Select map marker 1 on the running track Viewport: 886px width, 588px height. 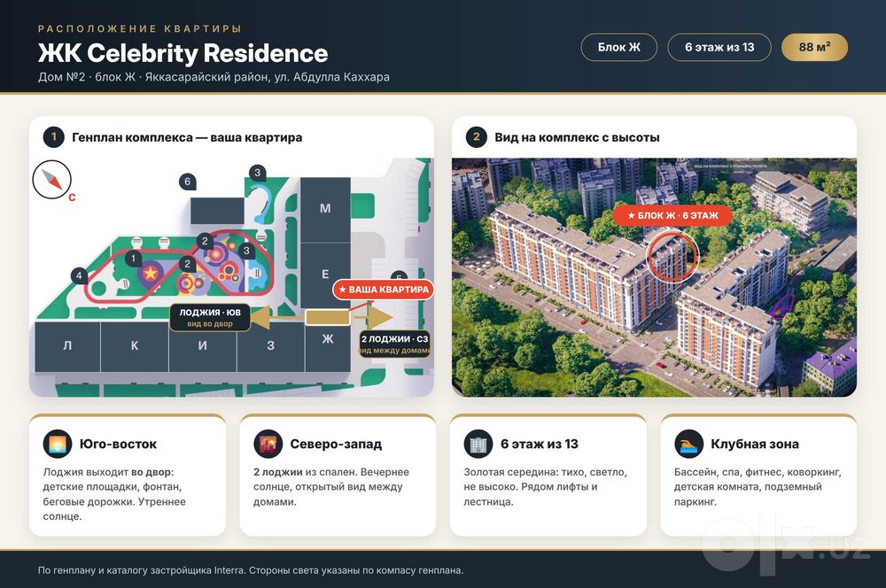tap(134, 259)
